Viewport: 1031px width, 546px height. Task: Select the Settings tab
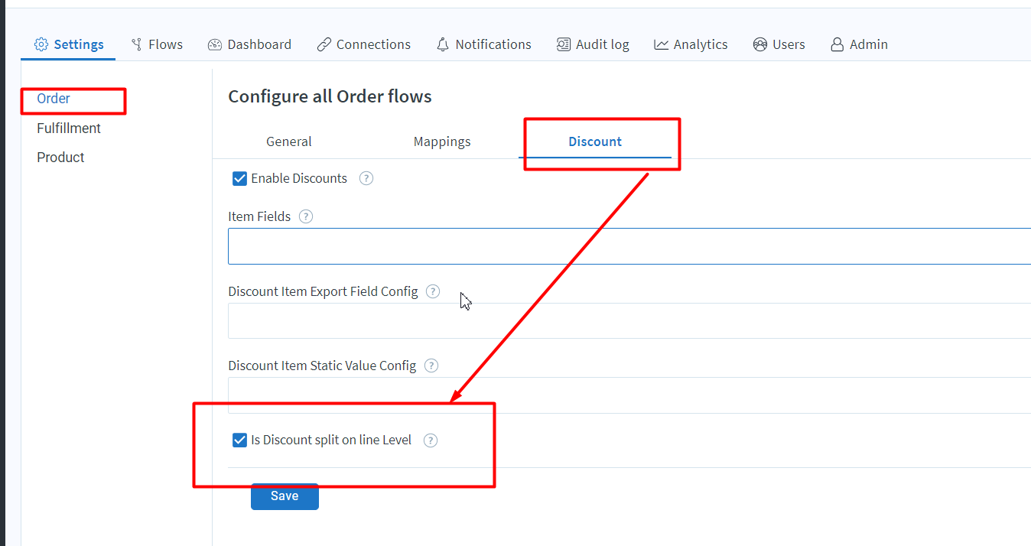[69, 44]
